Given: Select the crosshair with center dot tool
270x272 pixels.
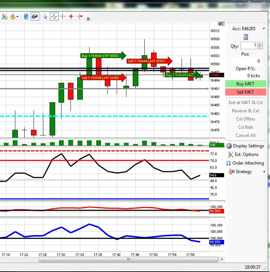Looking at the screenshot, I should coord(71,16).
